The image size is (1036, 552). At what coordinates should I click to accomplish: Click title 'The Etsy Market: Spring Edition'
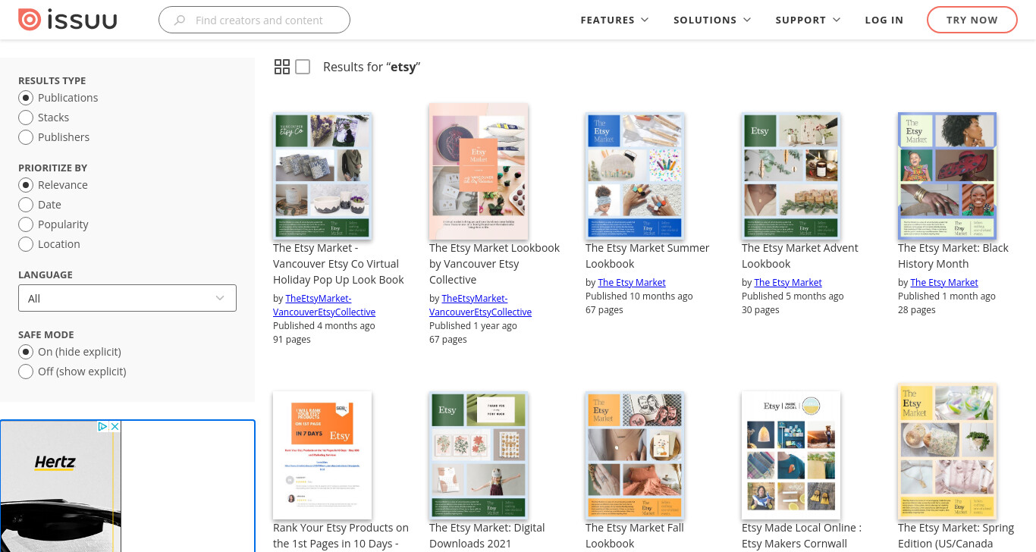[956, 535]
